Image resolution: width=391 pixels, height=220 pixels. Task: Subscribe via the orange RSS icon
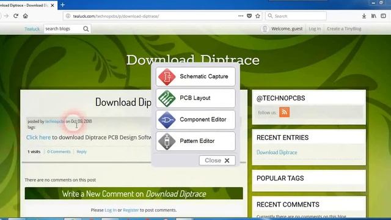(284, 112)
